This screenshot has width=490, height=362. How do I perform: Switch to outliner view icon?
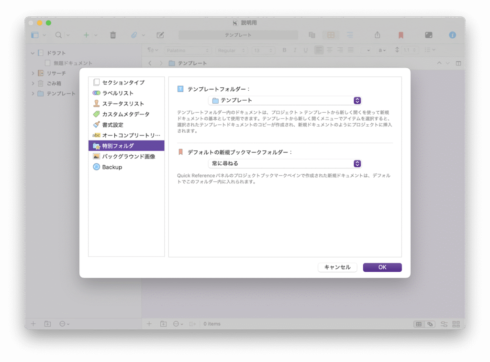click(350, 35)
